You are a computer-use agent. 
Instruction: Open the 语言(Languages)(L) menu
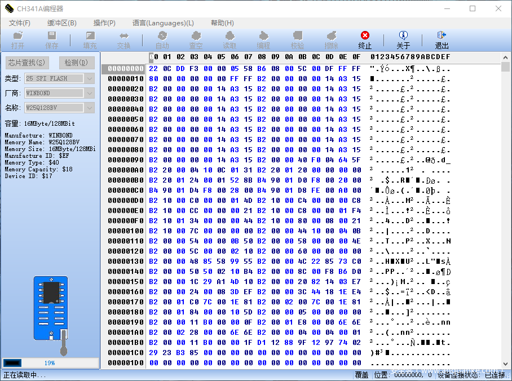[x=163, y=23]
